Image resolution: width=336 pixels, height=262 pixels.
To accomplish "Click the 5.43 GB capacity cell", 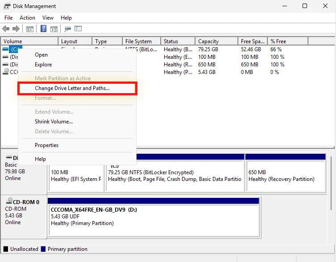I will (207, 72).
